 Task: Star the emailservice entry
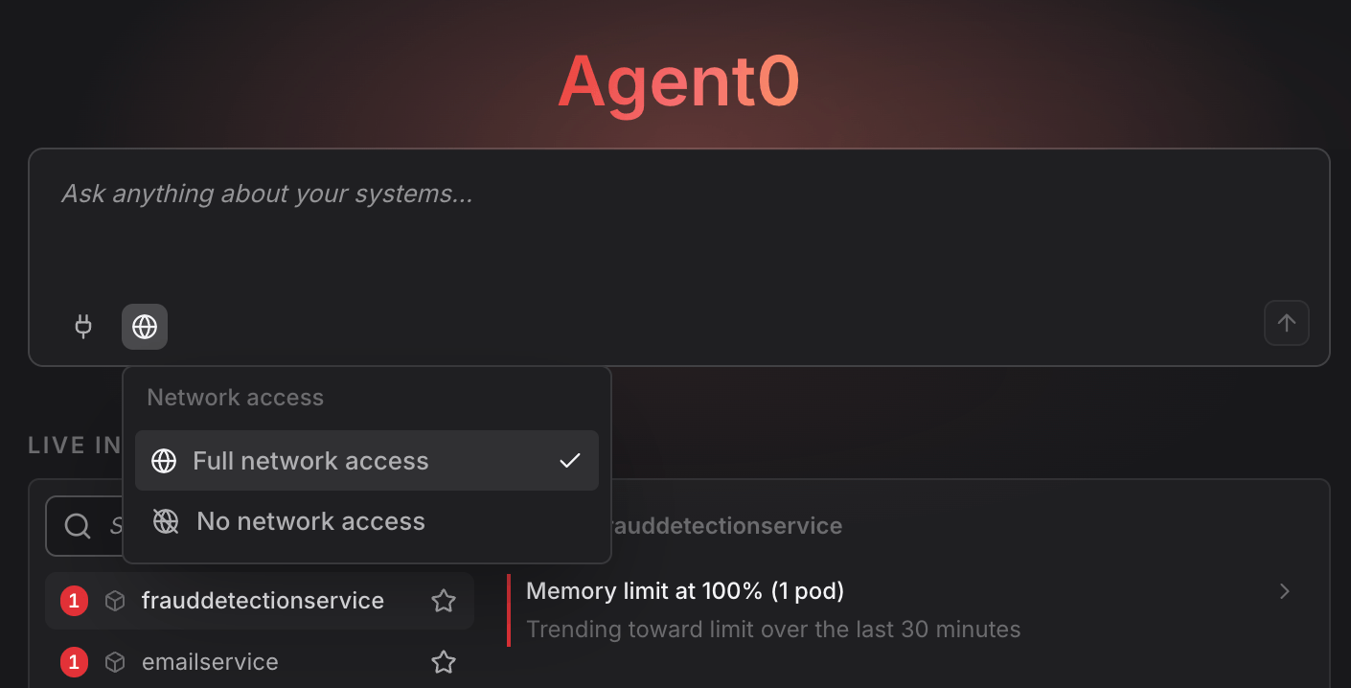point(443,662)
